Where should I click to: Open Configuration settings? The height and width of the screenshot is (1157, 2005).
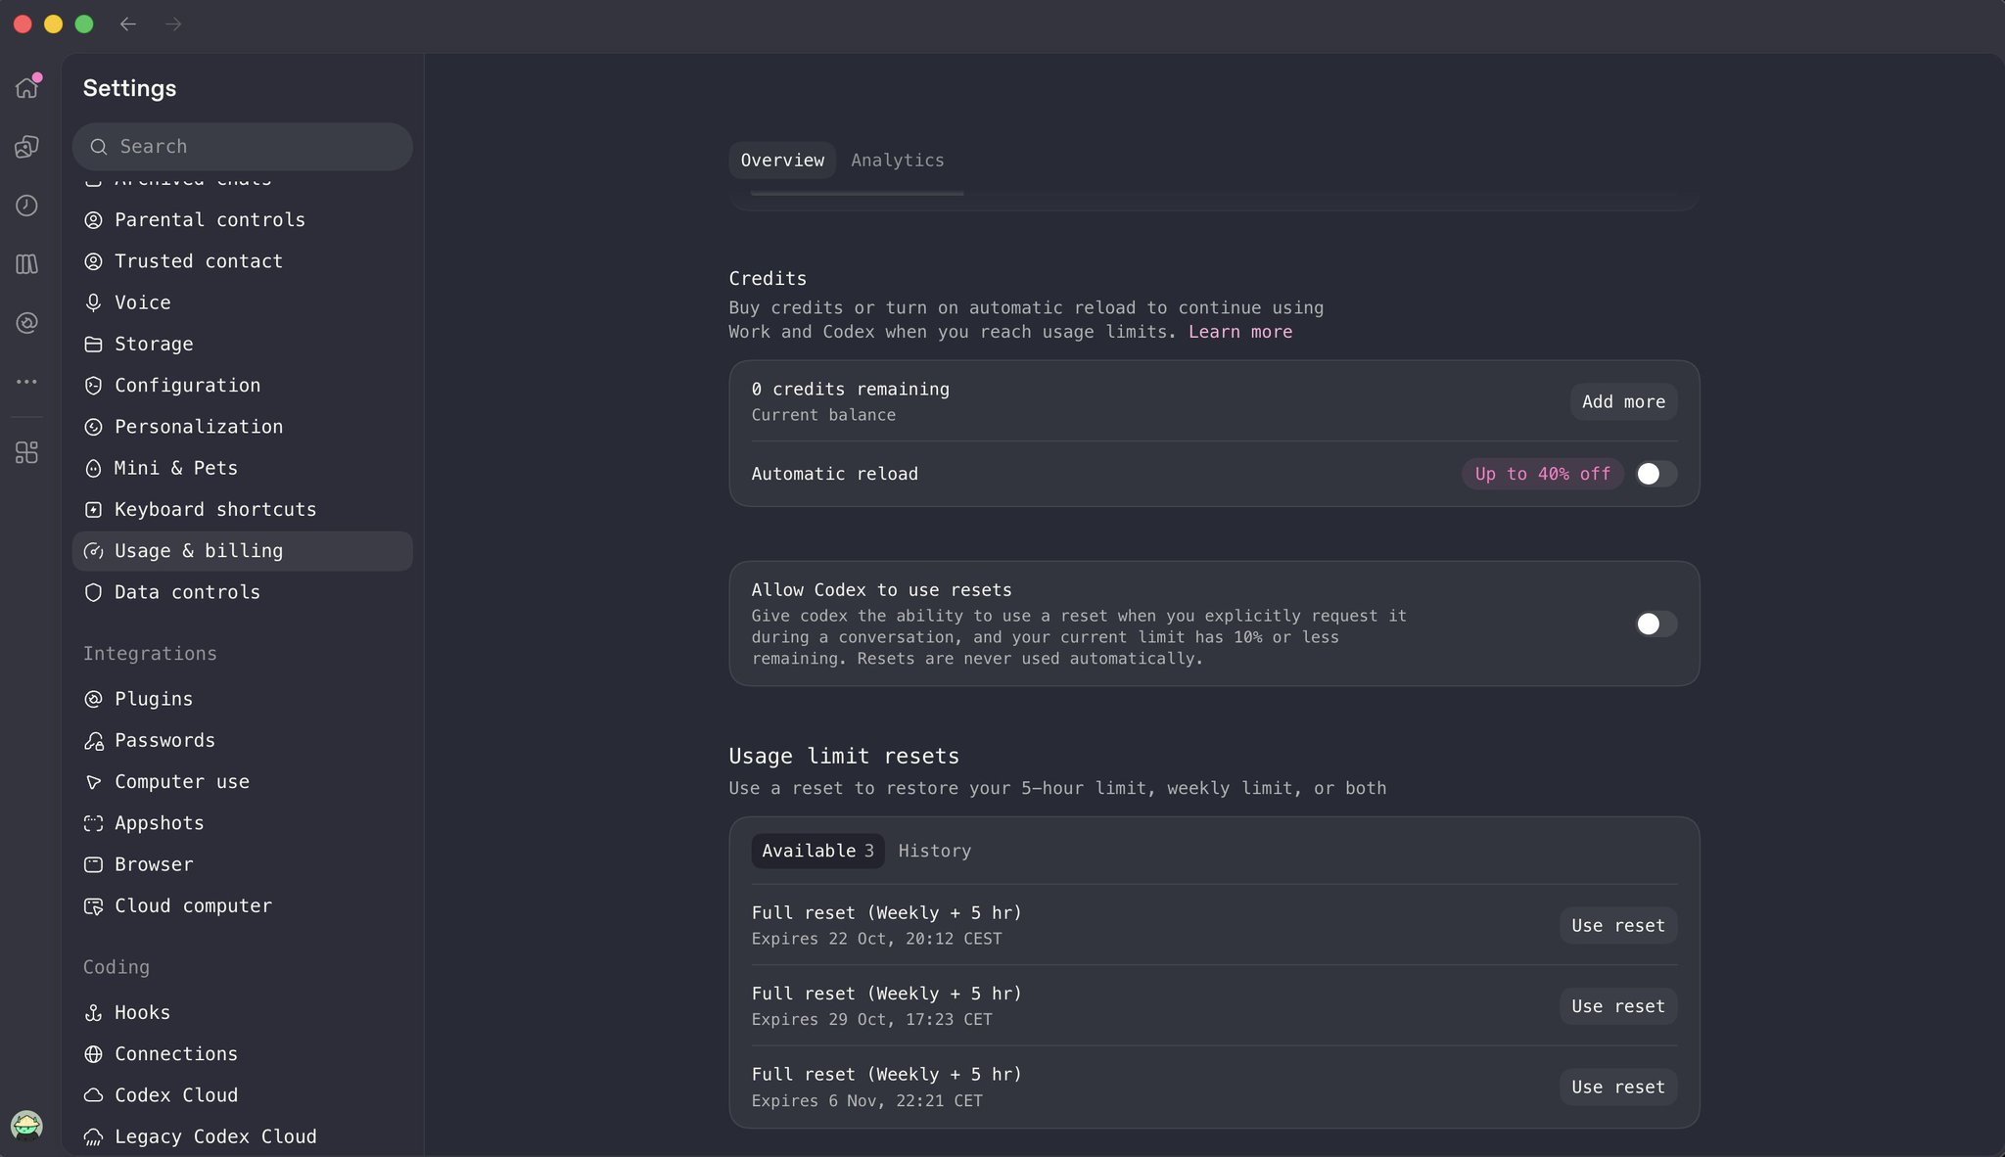click(242, 386)
